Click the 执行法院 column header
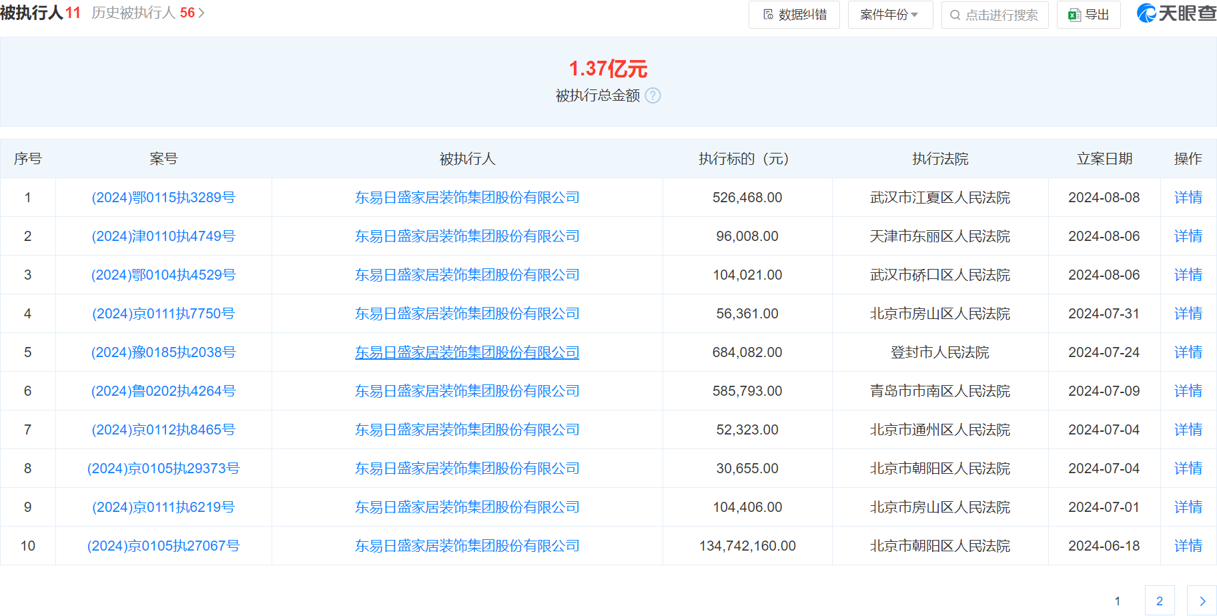The height and width of the screenshot is (616, 1217). 940,159
